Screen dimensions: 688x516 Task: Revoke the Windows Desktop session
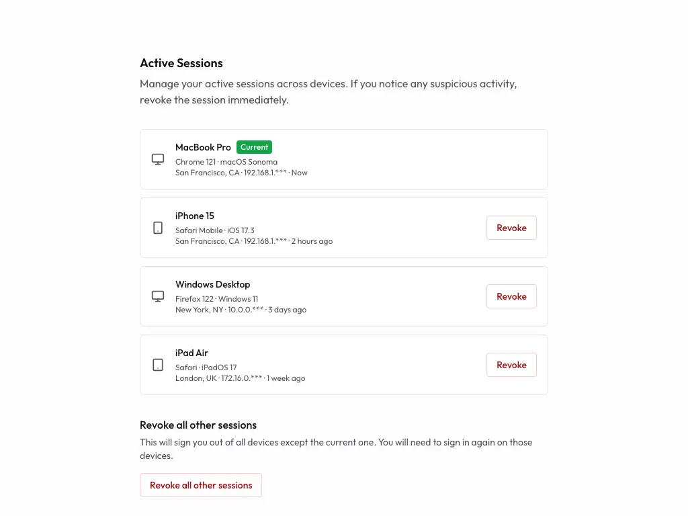(x=511, y=296)
